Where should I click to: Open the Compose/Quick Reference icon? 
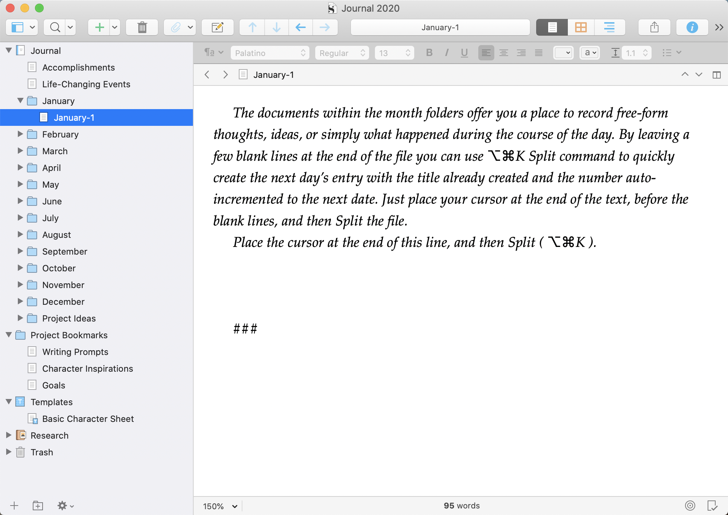217,27
